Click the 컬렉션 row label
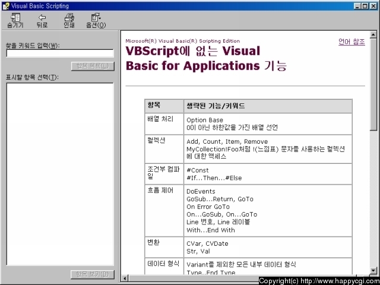Screen dimensions: 380x285 click(x=156, y=140)
